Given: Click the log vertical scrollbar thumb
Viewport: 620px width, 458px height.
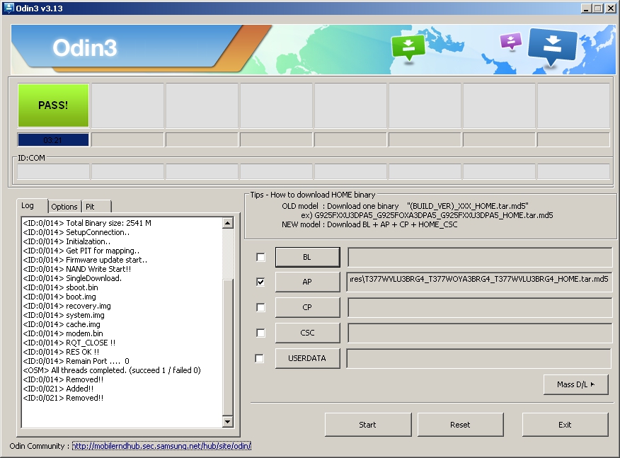Looking at the screenshot, I should [228, 347].
